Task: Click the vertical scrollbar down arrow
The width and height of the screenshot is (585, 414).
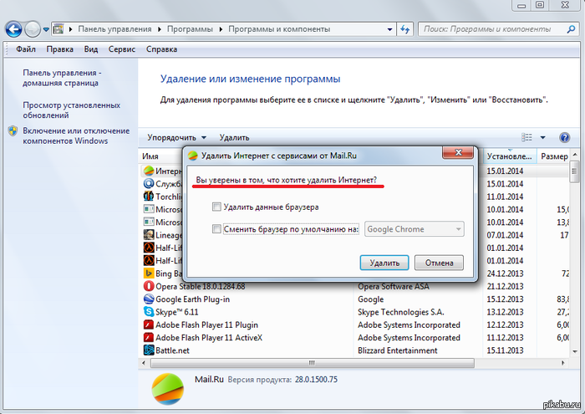Action: (575, 351)
